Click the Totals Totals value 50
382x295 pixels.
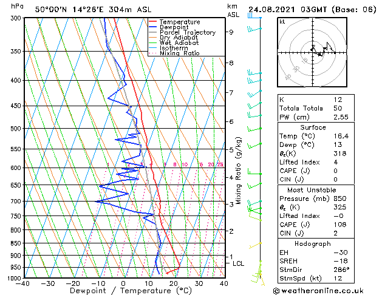click(338, 108)
